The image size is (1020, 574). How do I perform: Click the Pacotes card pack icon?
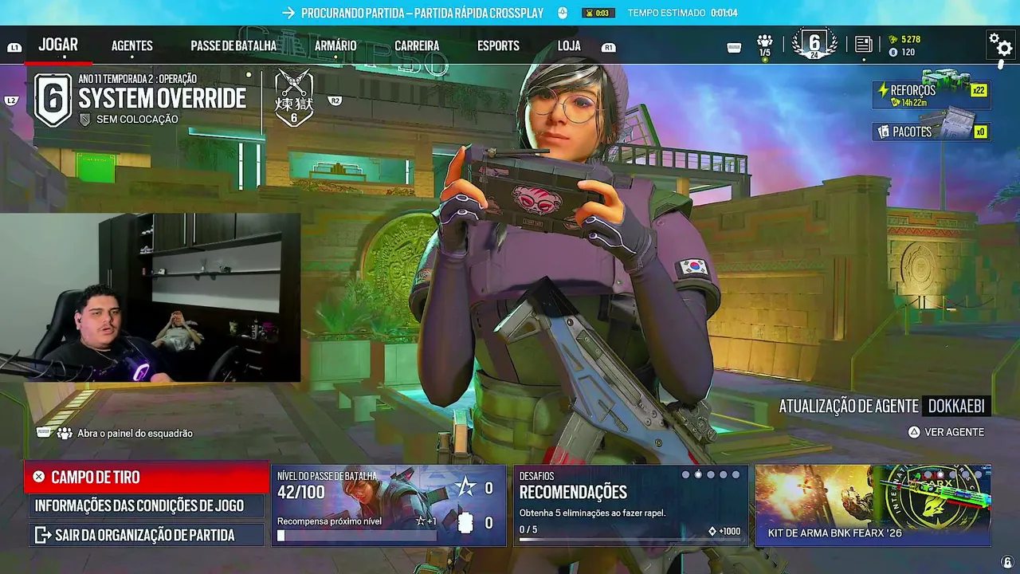[883, 132]
